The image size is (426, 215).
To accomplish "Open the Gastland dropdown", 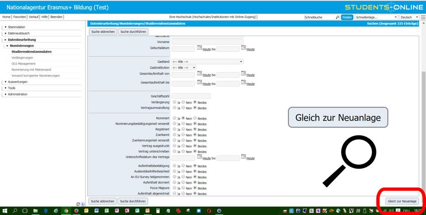I will 207,61.
